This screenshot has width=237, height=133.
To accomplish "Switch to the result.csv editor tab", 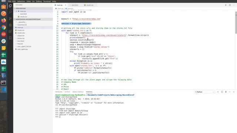I will 90,5.
